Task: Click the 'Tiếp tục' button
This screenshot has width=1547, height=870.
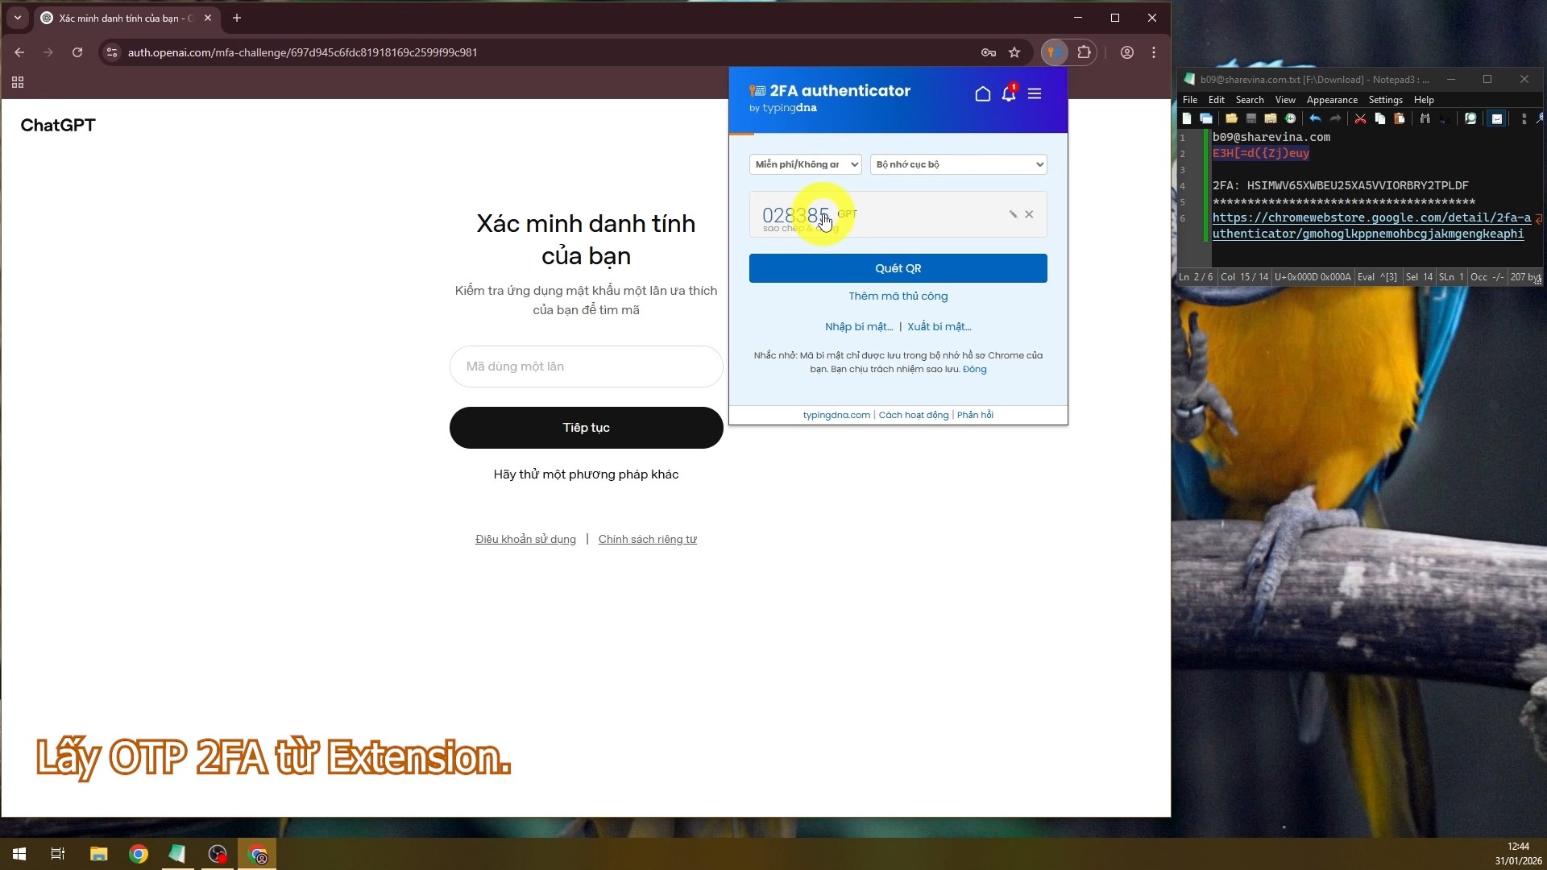Action: pos(586,428)
